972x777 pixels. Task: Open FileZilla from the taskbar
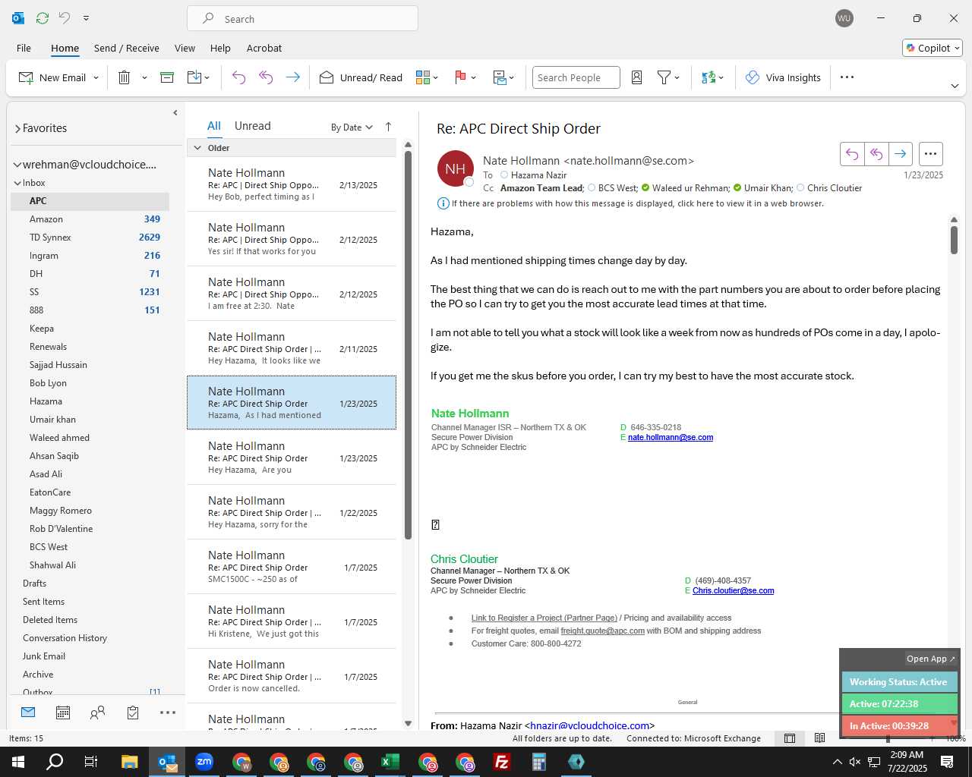(x=502, y=762)
